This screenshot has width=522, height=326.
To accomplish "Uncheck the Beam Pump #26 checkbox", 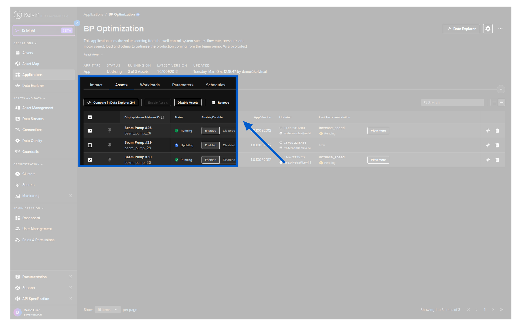I will coord(90,131).
